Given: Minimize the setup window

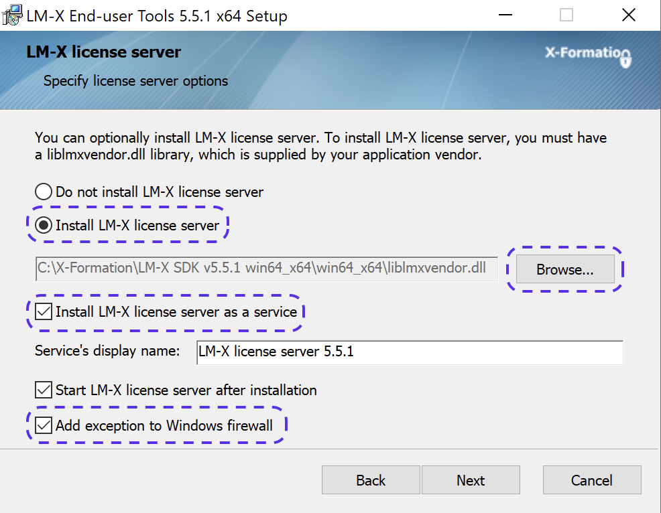Looking at the screenshot, I should [505, 15].
